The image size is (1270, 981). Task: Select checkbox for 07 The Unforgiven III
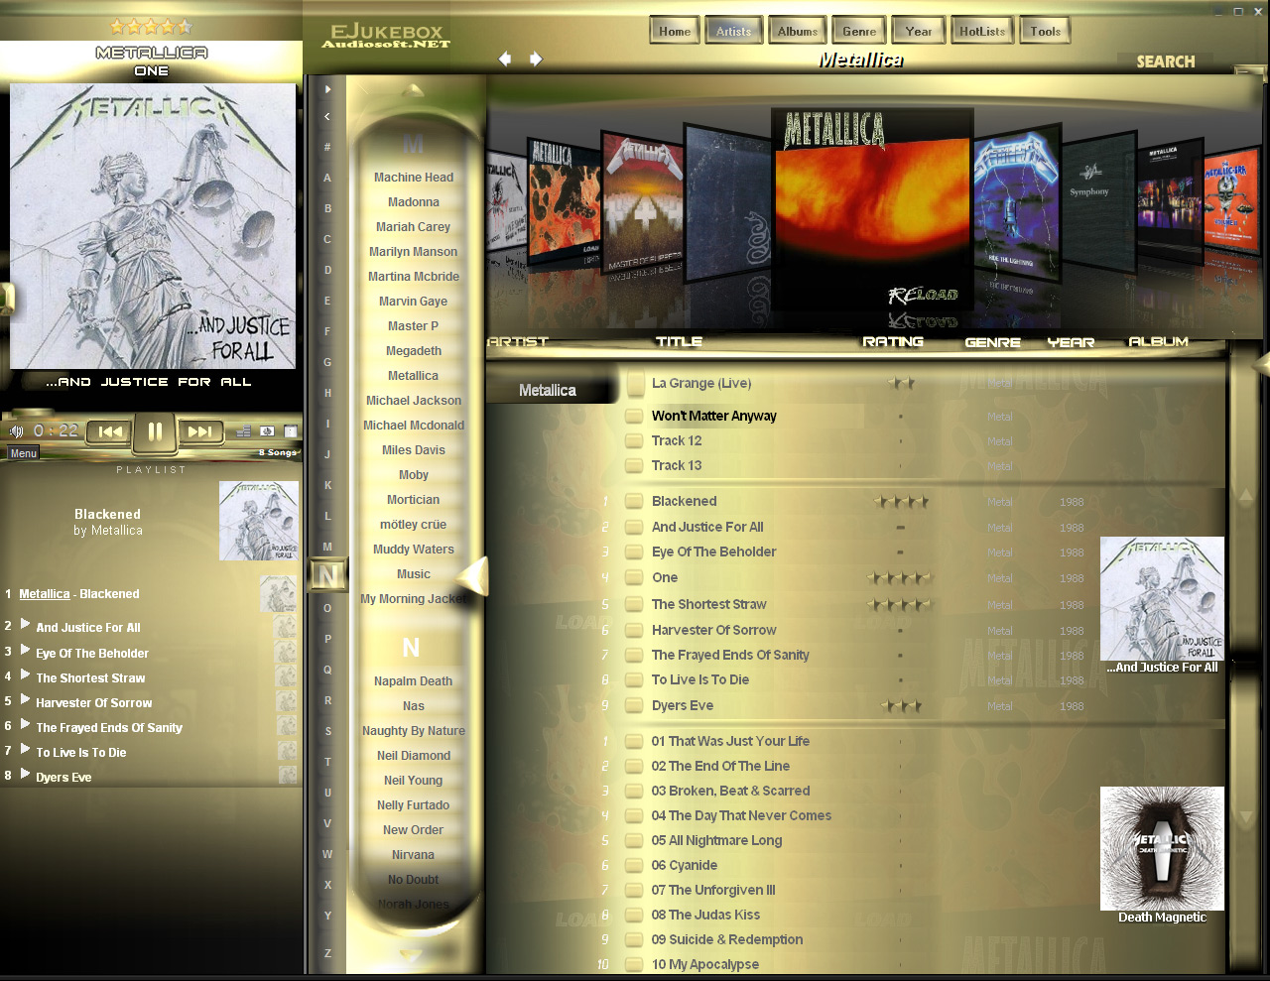coord(635,891)
